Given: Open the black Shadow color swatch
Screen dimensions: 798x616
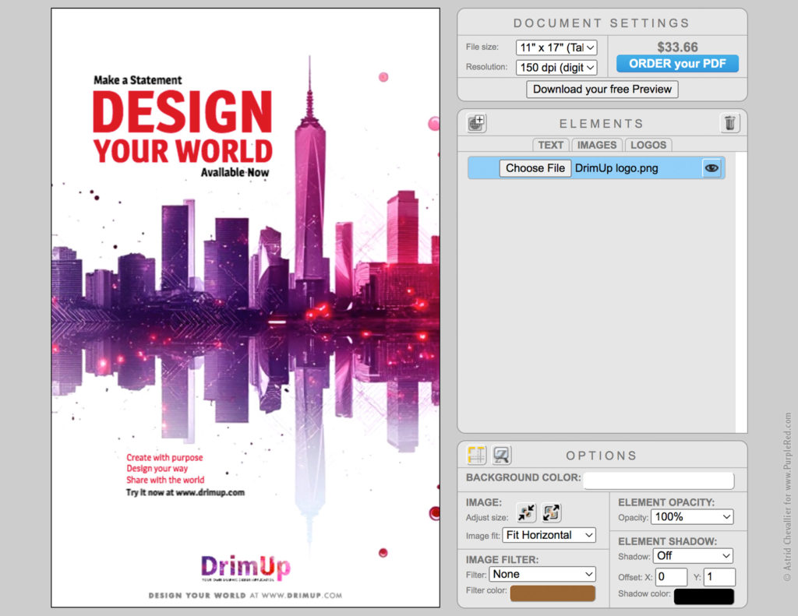Looking at the screenshot, I should tap(704, 597).
